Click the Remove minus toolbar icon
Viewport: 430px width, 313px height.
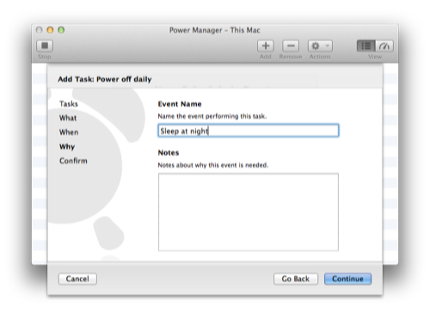[291, 46]
